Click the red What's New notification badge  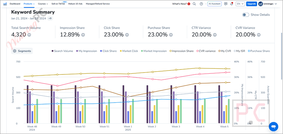tap(189, 4)
